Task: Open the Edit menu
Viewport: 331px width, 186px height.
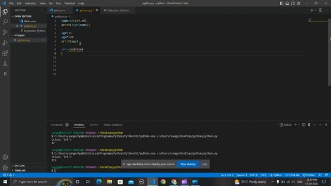Action: (x=19, y=4)
